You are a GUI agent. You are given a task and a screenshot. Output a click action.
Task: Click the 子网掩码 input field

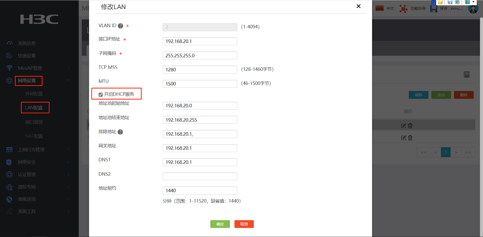[200, 56]
